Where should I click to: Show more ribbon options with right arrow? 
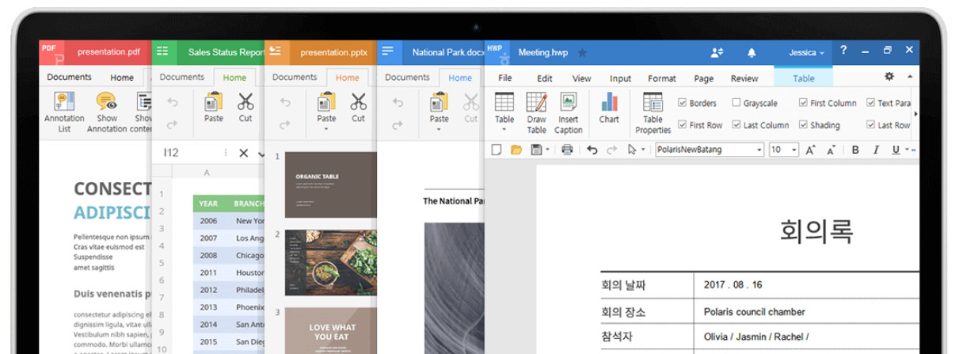[x=915, y=114]
